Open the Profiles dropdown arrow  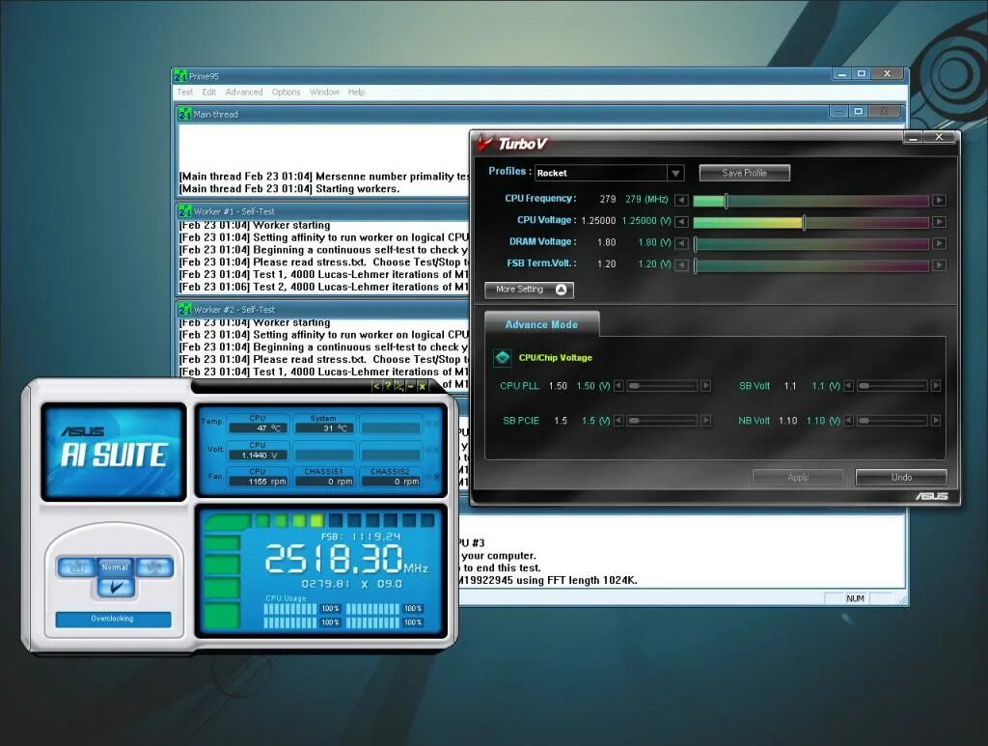point(675,173)
